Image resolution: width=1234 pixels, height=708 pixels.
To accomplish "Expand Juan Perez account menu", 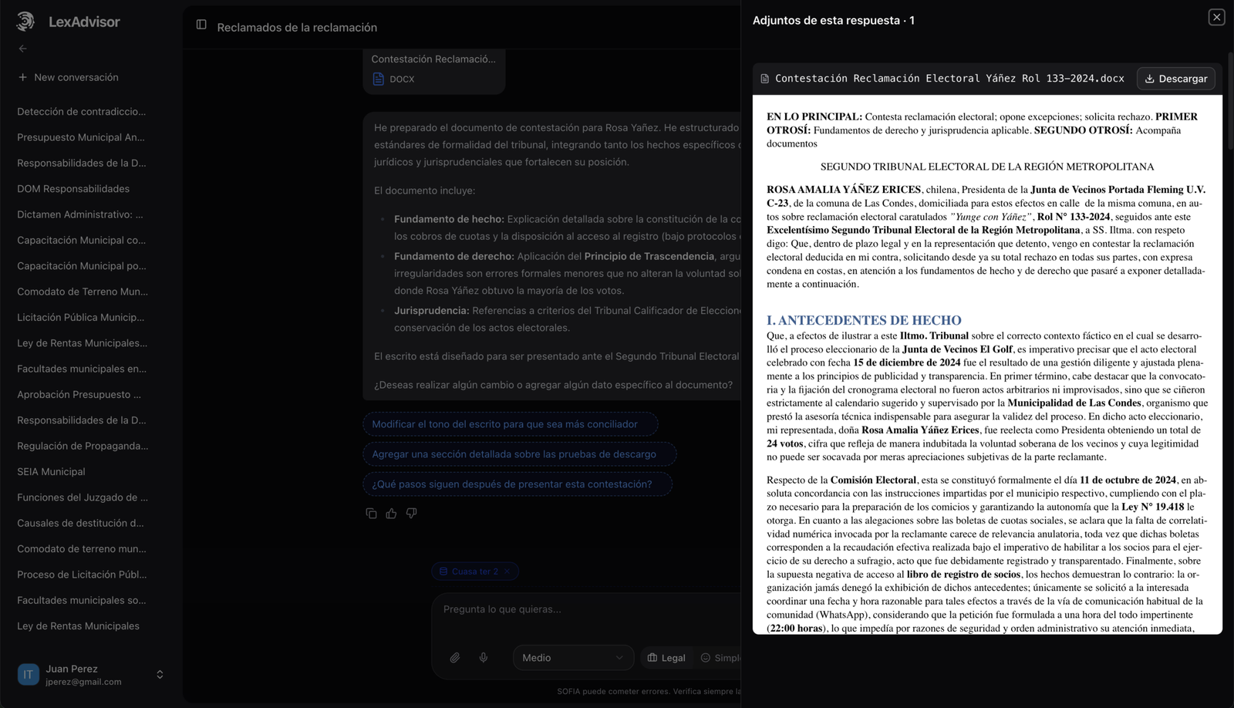I will click(x=160, y=675).
